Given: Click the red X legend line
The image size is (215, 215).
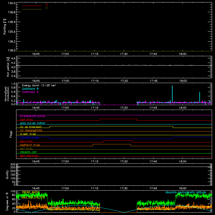Looking at the screenshot, I should (x=32, y=6).
